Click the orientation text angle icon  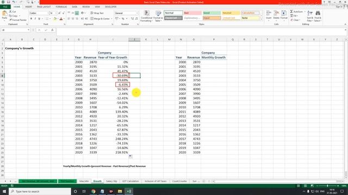tap(83, 13)
